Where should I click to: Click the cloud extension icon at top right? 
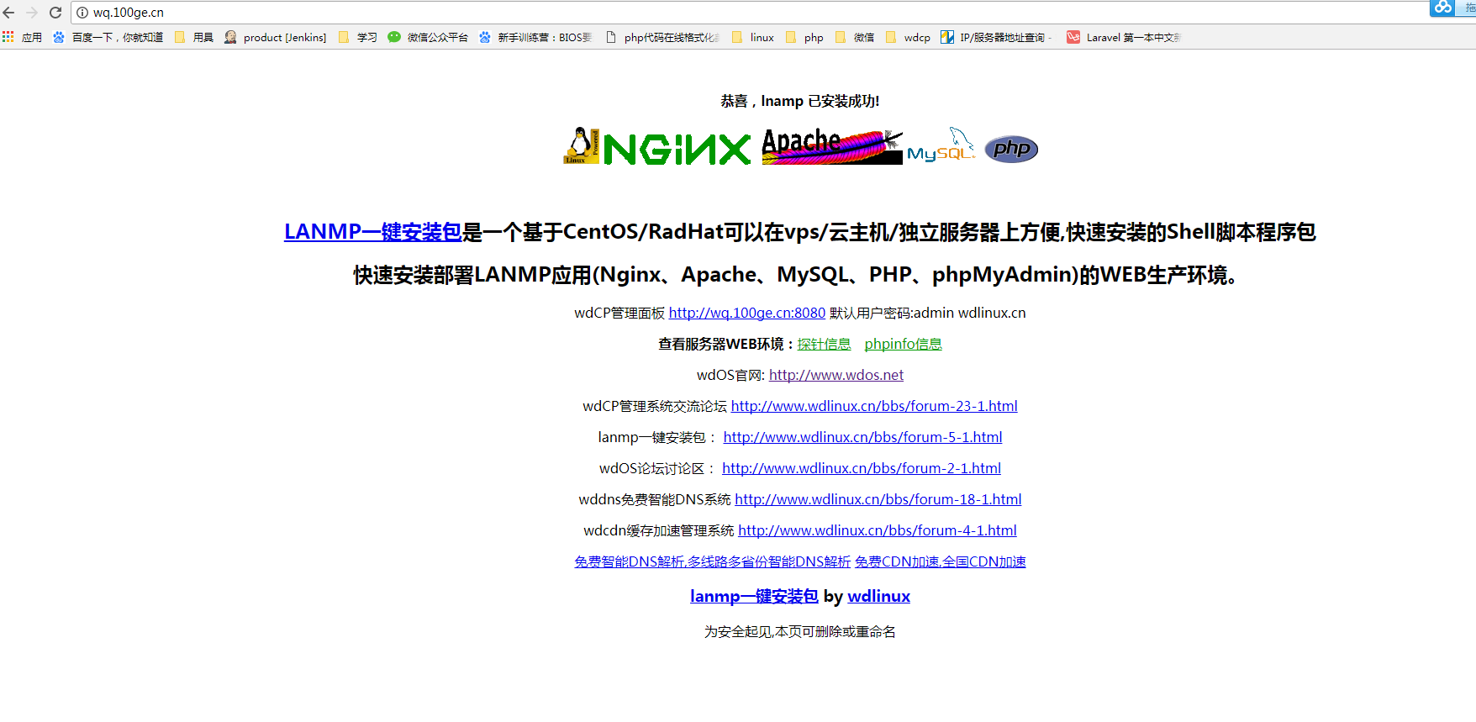[1442, 8]
